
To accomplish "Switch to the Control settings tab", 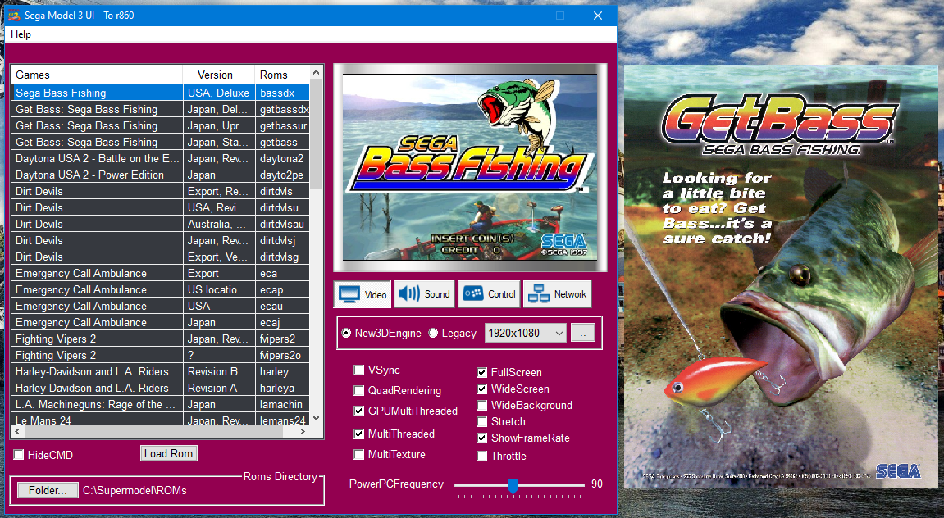I will coord(490,294).
